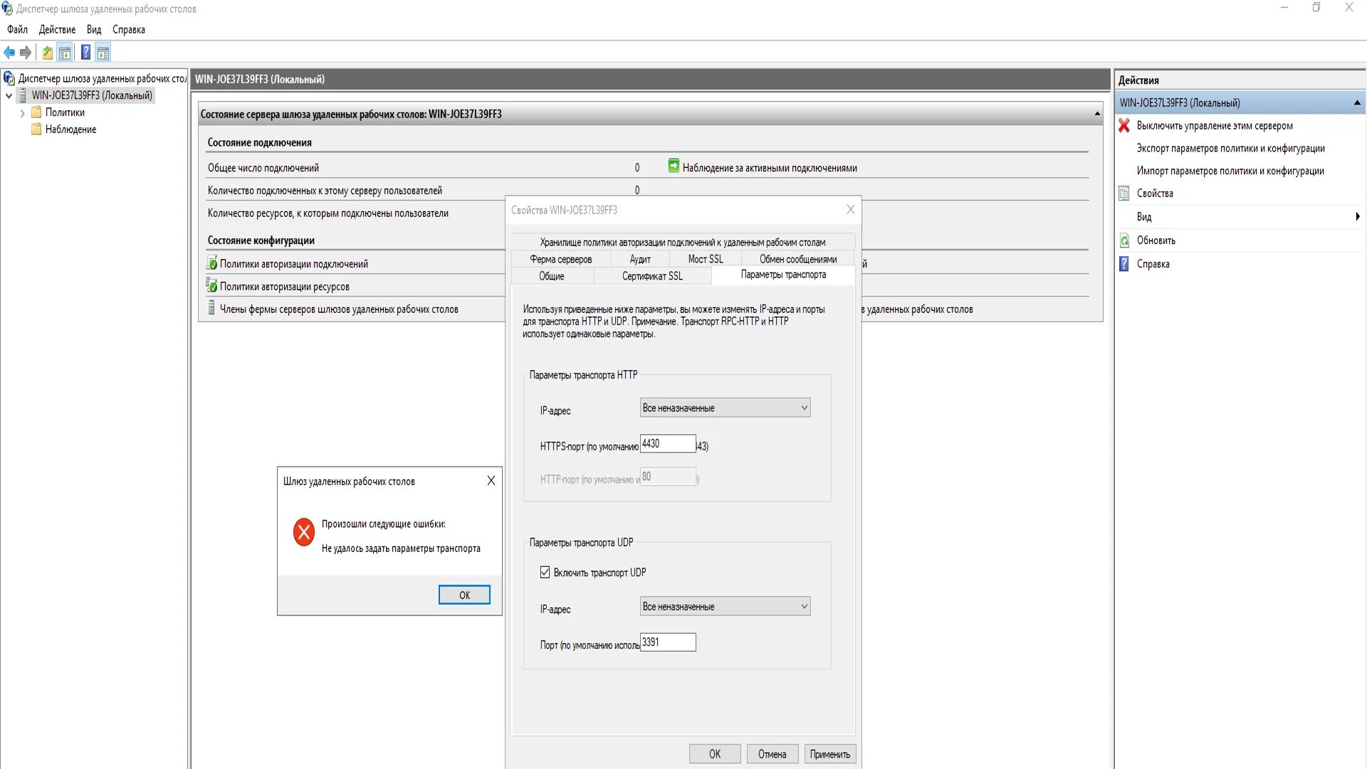Click the green monitor active connections icon
1367x769 pixels.
tap(674, 166)
